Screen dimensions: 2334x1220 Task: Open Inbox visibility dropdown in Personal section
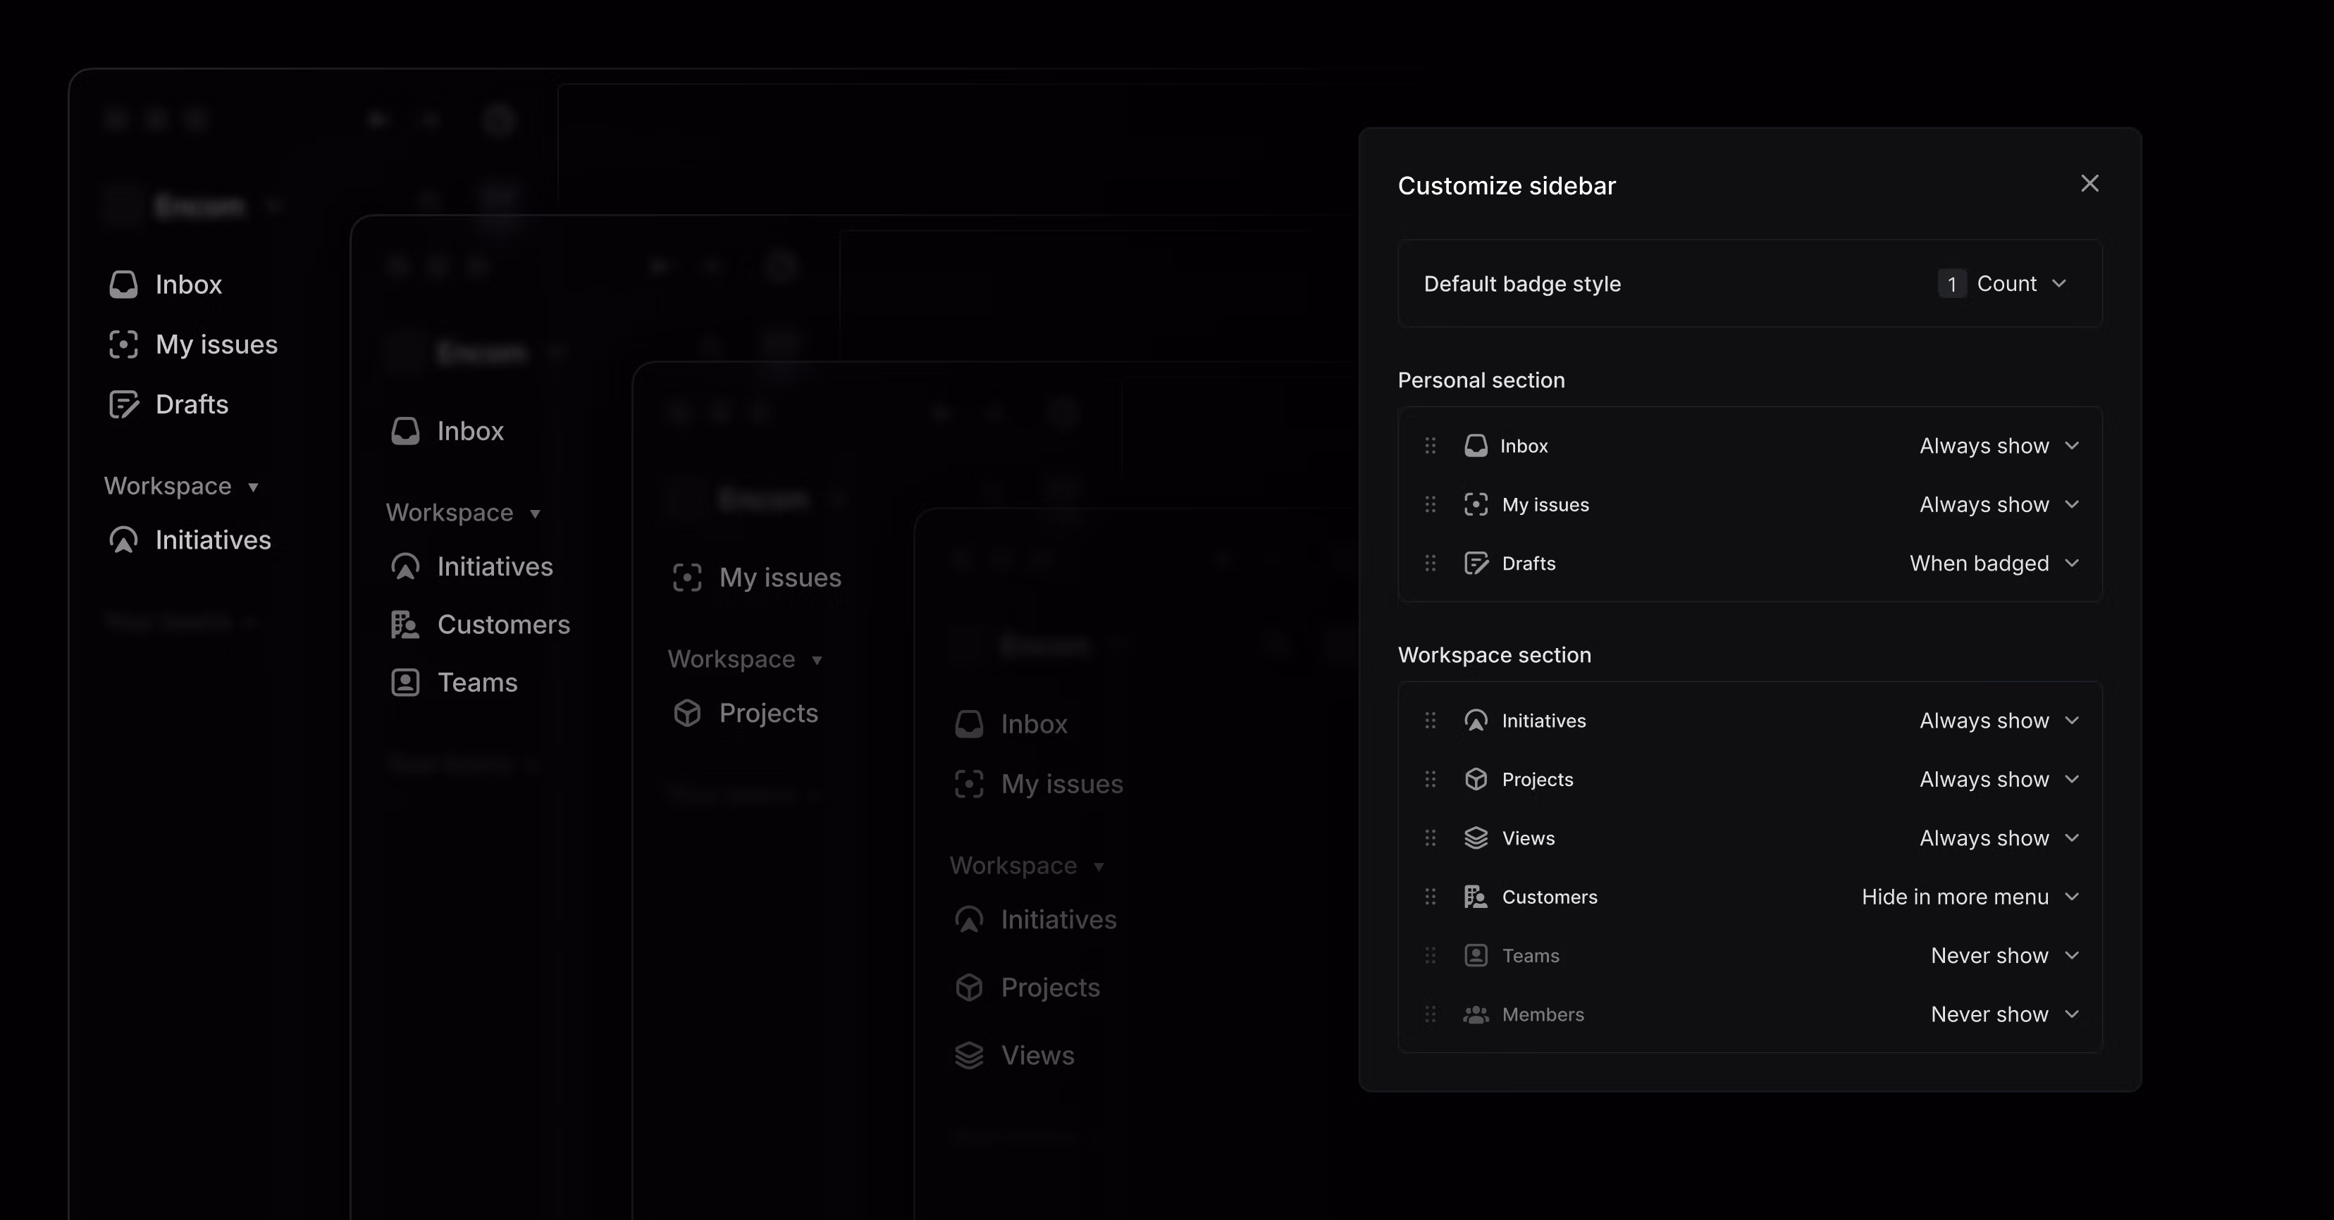[1999, 446]
